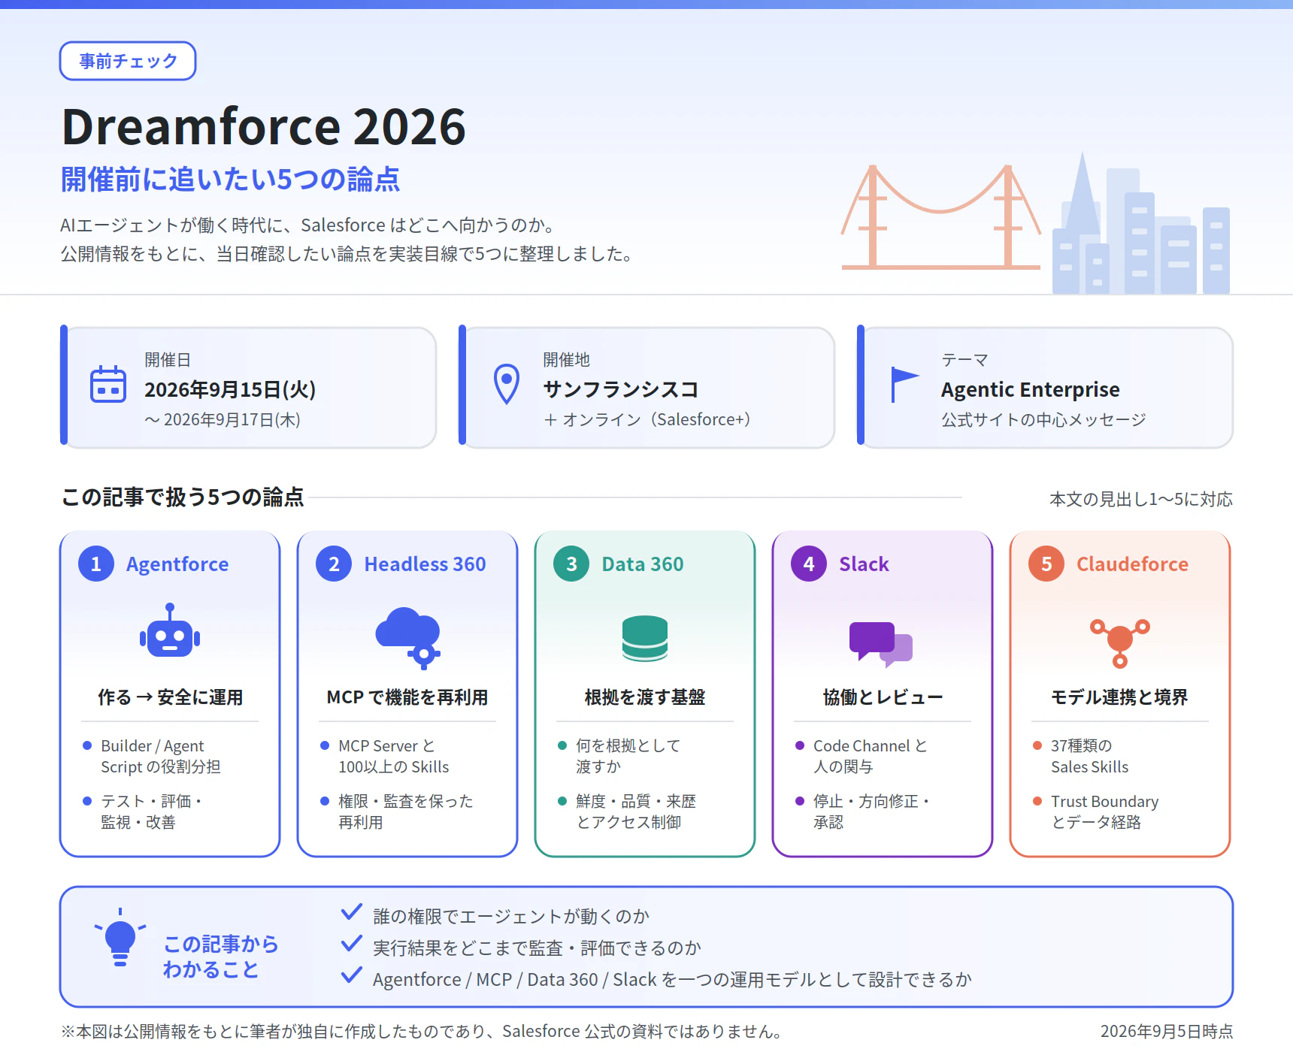
Task: Click the number 1 circle badge
Action: tap(96, 564)
